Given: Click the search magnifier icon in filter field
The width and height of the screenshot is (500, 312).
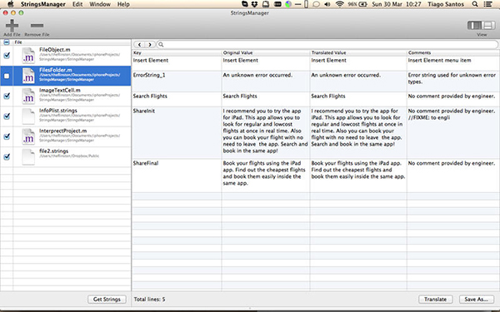Looking at the screenshot, I should [161, 45].
